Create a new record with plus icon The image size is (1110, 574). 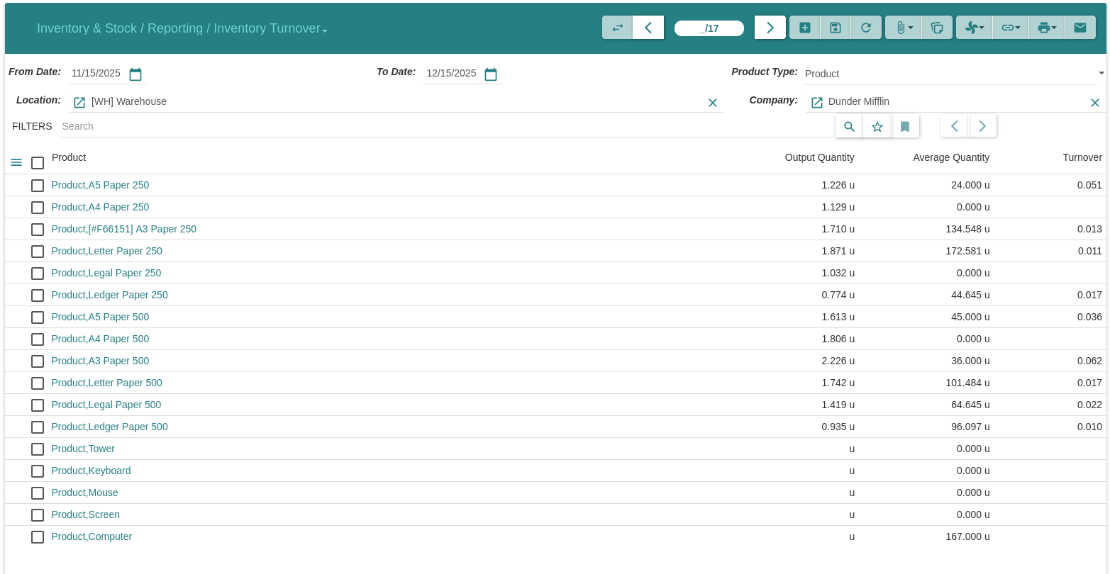click(x=805, y=28)
